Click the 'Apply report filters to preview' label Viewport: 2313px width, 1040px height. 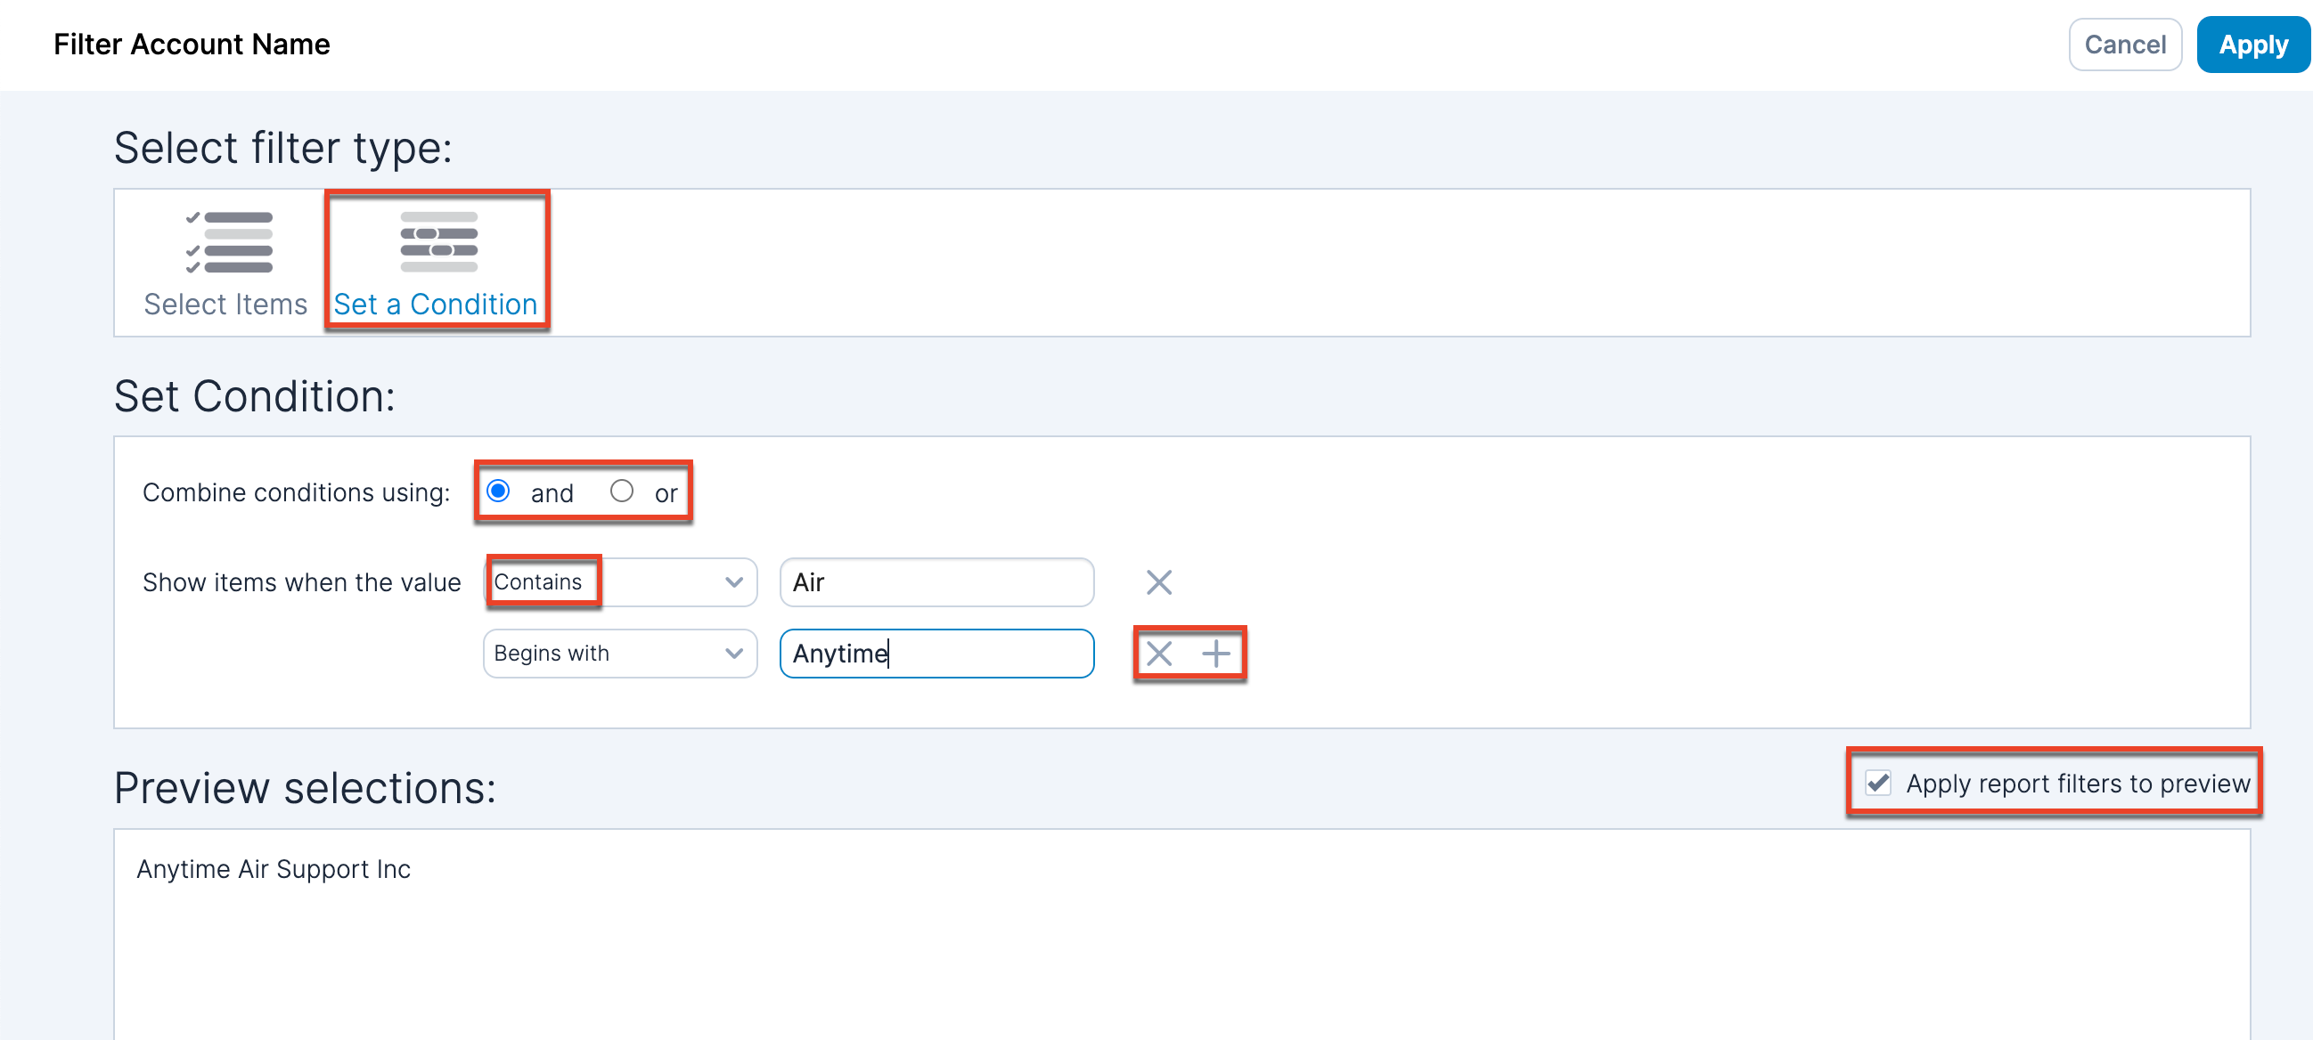tap(2077, 784)
